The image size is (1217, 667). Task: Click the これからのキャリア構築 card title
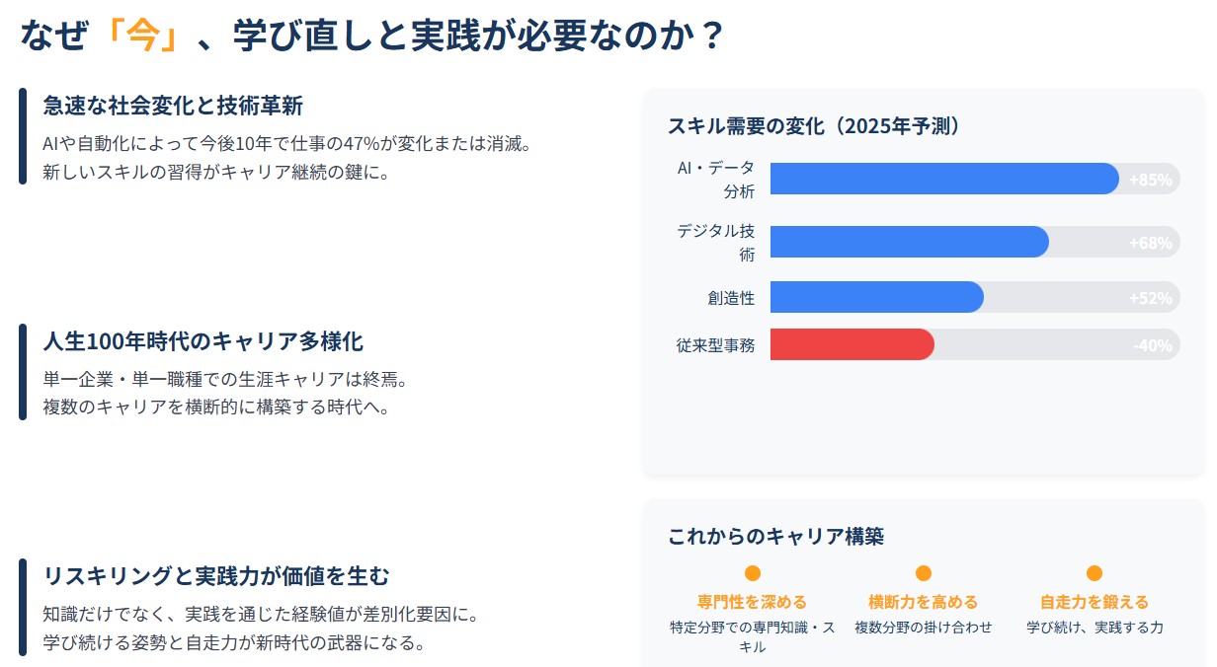[775, 536]
